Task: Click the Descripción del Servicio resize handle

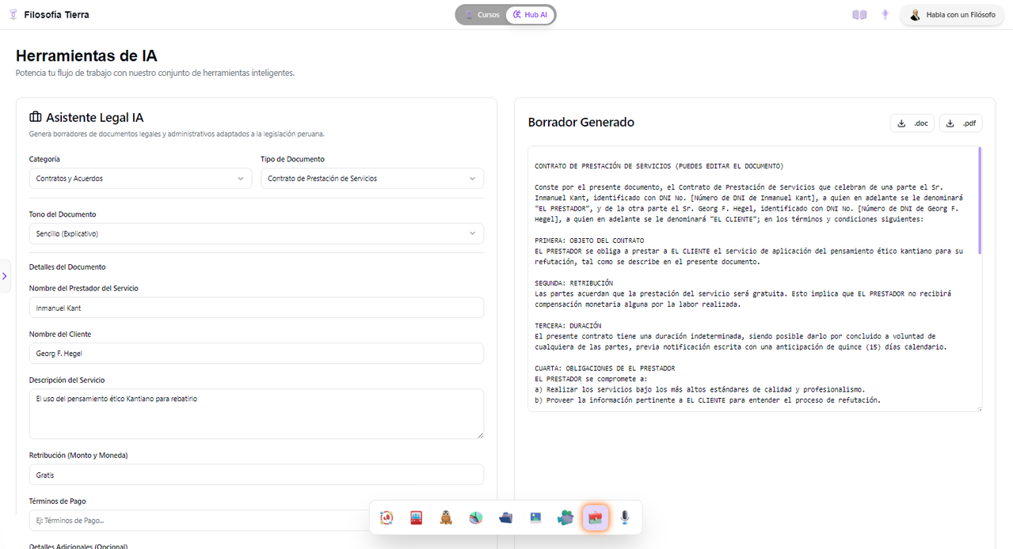Action: click(x=480, y=435)
